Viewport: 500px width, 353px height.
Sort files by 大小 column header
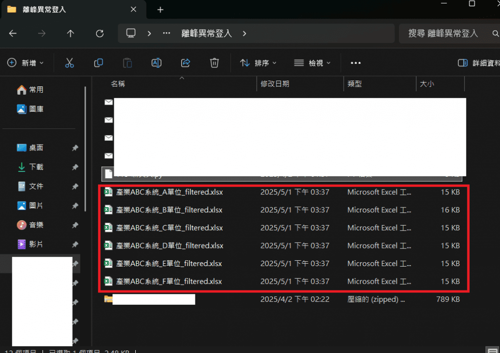[427, 84]
